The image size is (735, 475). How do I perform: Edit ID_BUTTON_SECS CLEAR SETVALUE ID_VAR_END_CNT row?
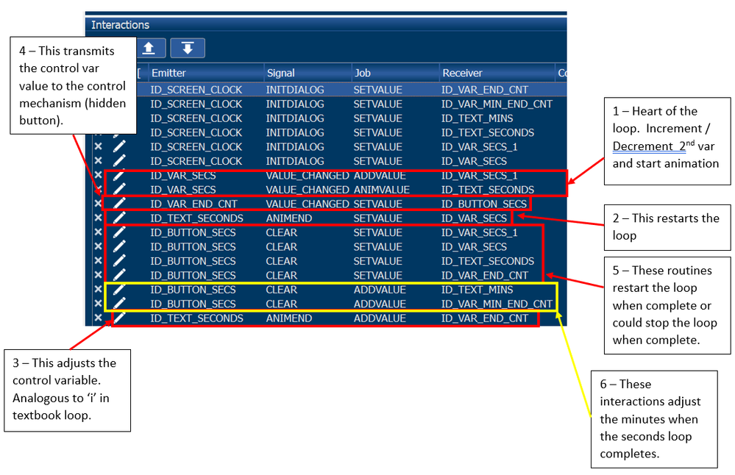point(119,275)
